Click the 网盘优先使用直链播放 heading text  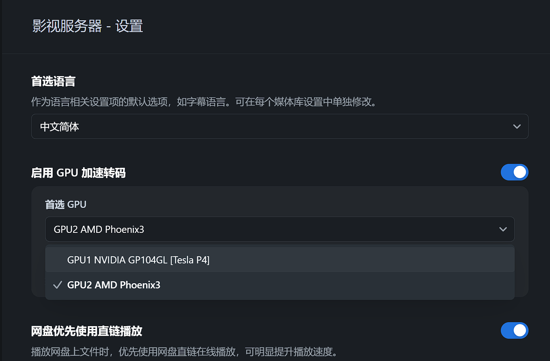[x=87, y=331]
